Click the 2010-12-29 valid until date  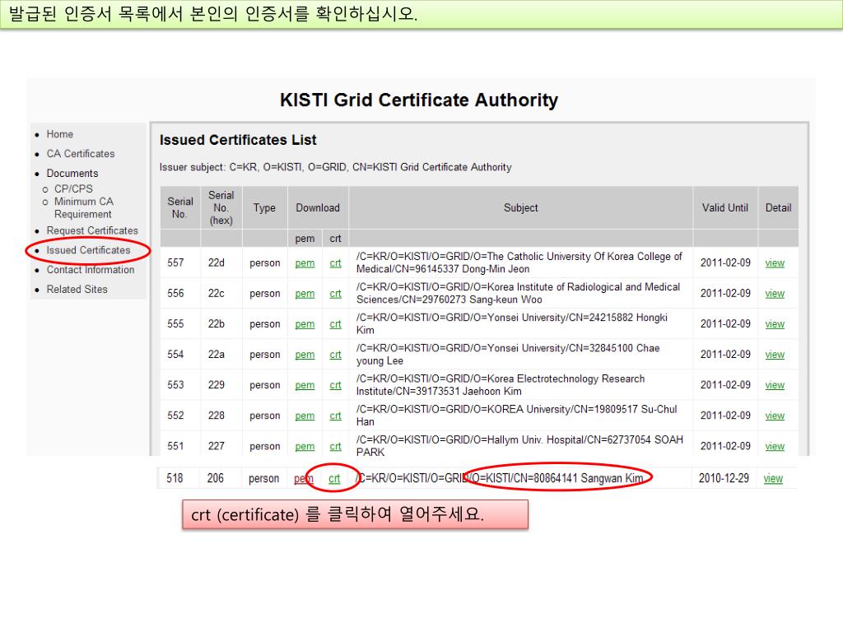point(724,478)
